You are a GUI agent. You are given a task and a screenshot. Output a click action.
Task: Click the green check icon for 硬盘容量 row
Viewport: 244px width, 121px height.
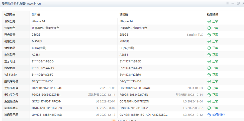point(209,35)
